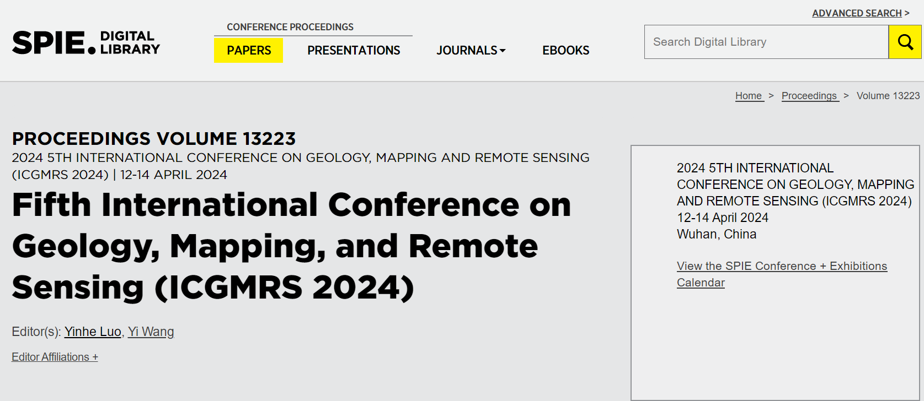Click the Wuhan, China location text

[717, 234]
